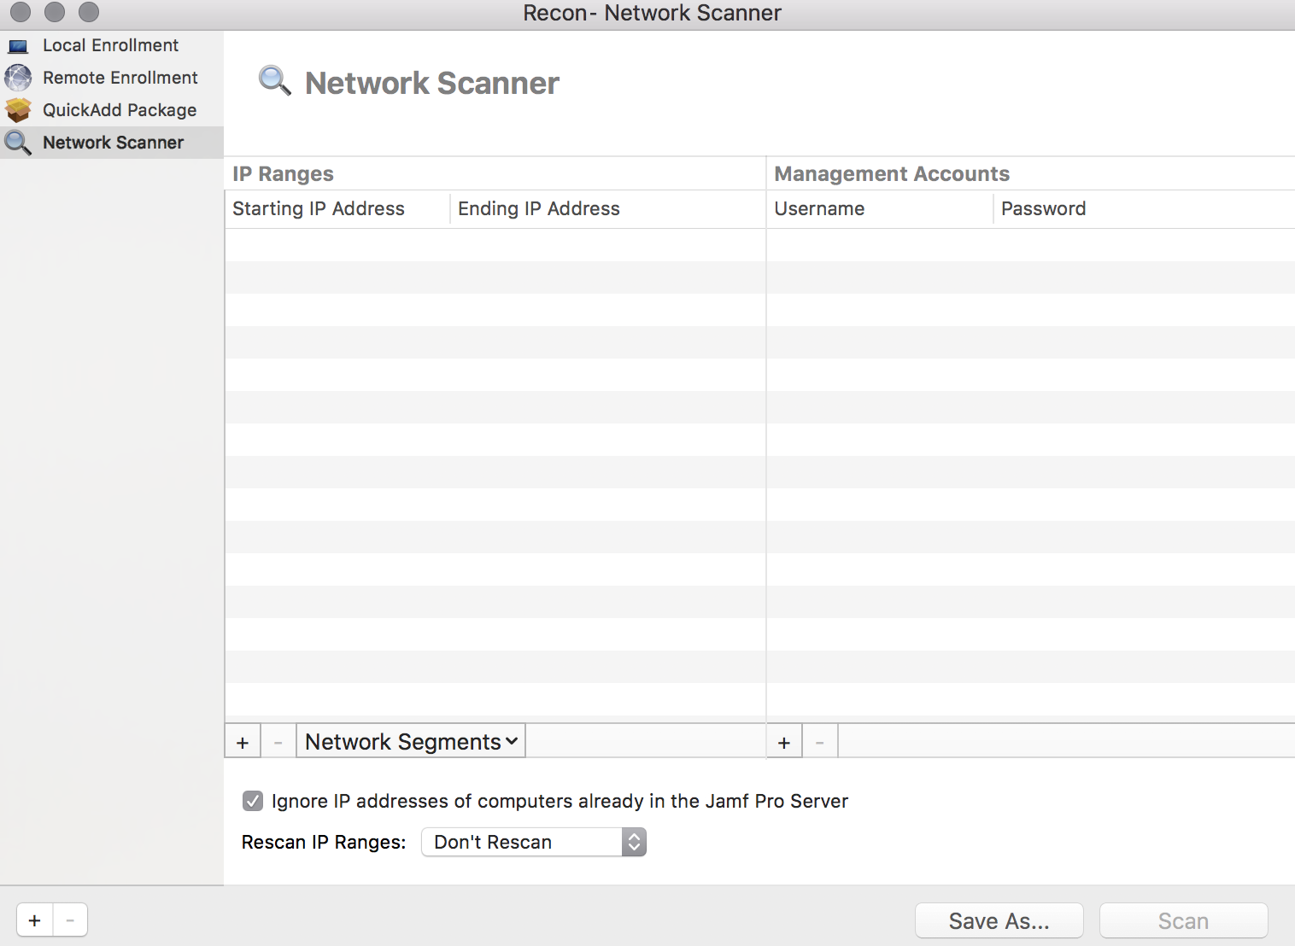Click the sidebar bottom minus button

coord(70,920)
